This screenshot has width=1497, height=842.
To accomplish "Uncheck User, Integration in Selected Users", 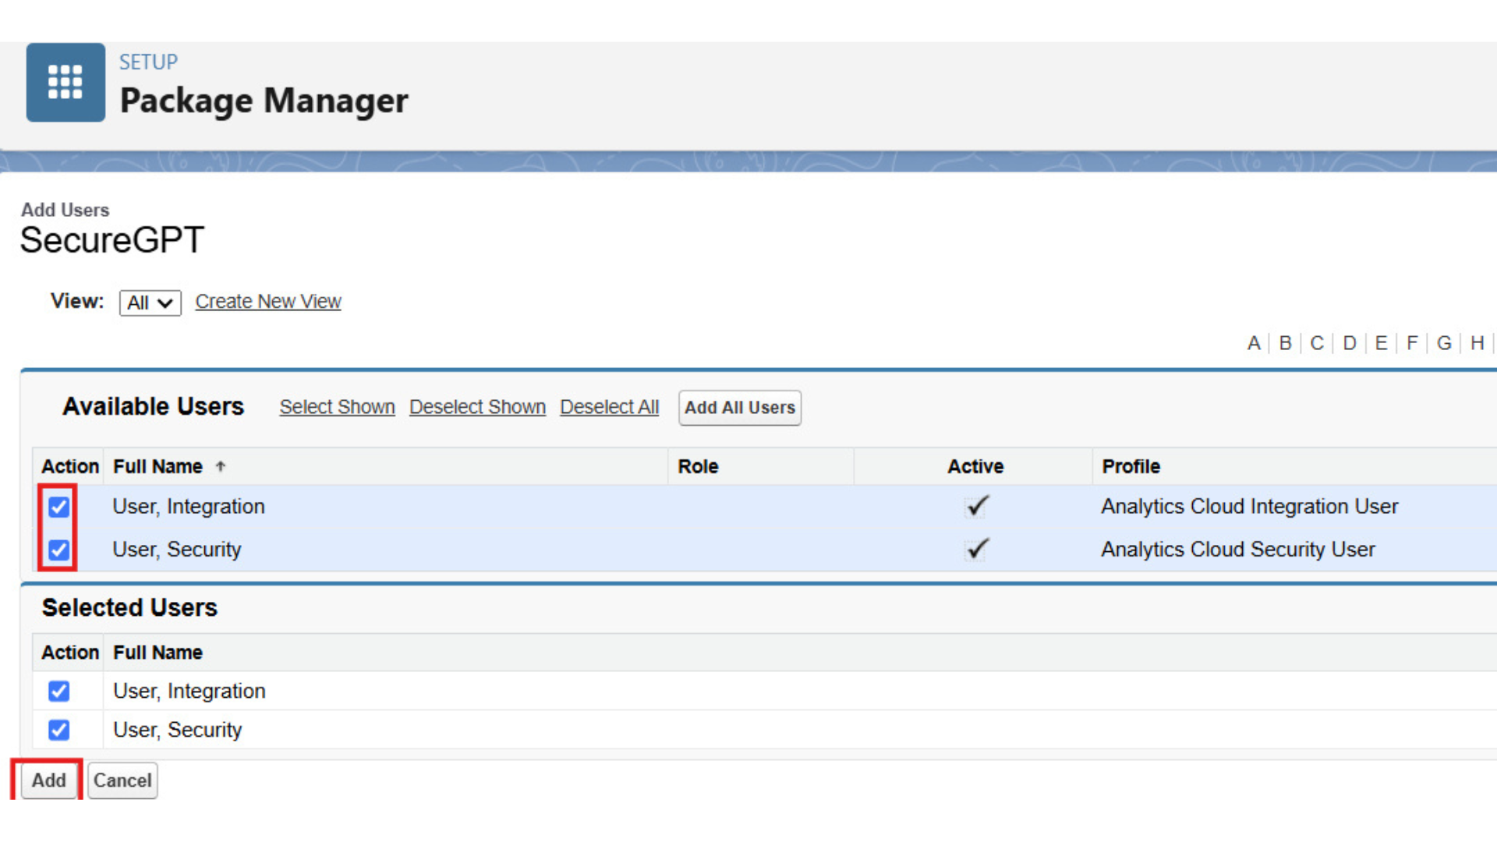I will coord(58,691).
